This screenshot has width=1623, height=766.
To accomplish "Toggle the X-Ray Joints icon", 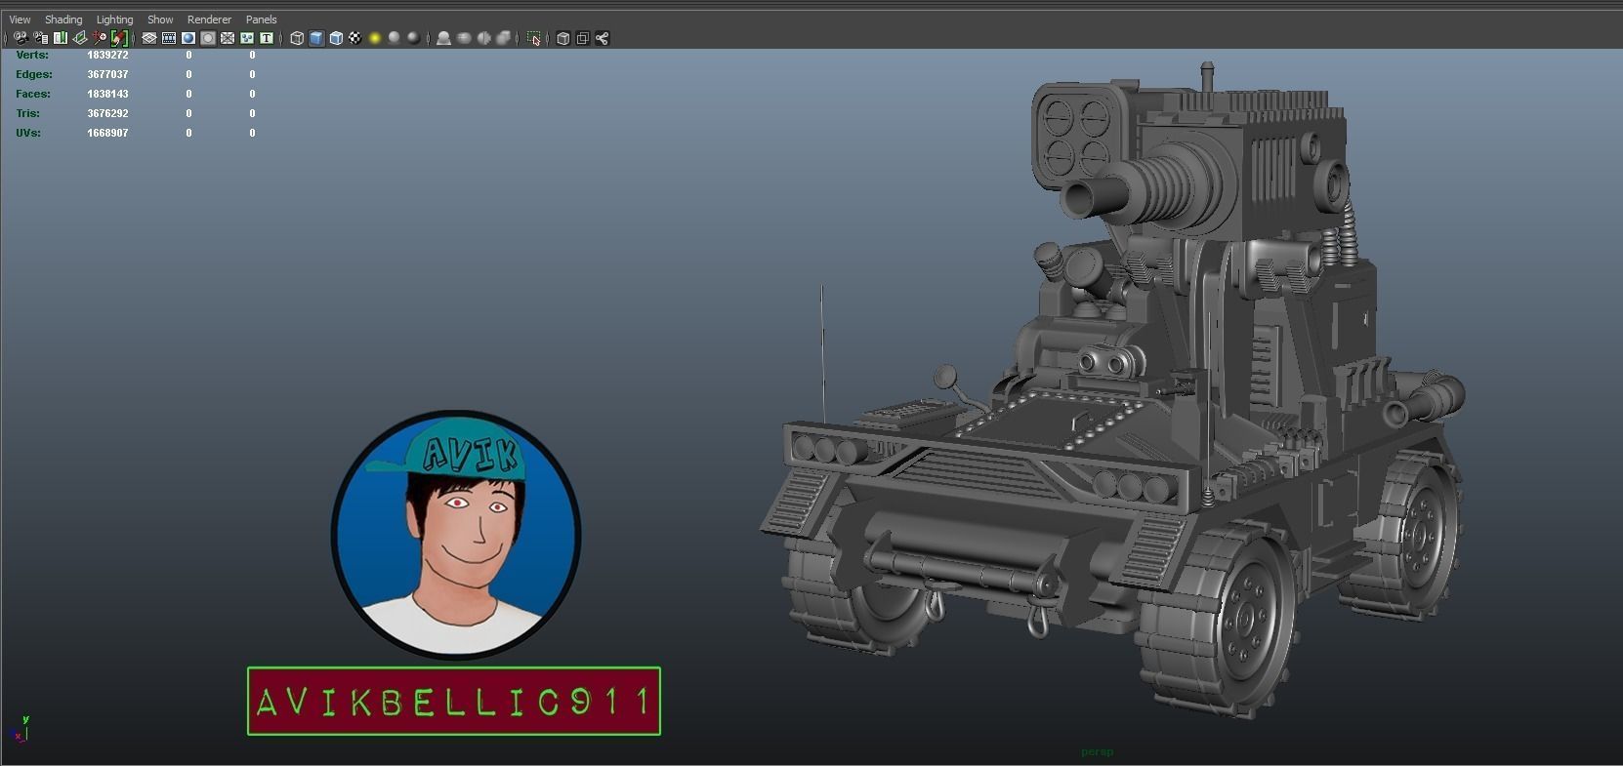I will [x=602, y=38].
